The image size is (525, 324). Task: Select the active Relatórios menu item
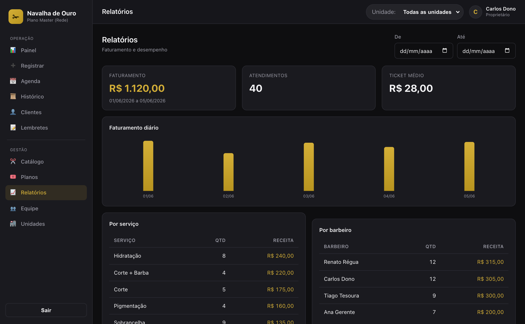tap(46, 193)
